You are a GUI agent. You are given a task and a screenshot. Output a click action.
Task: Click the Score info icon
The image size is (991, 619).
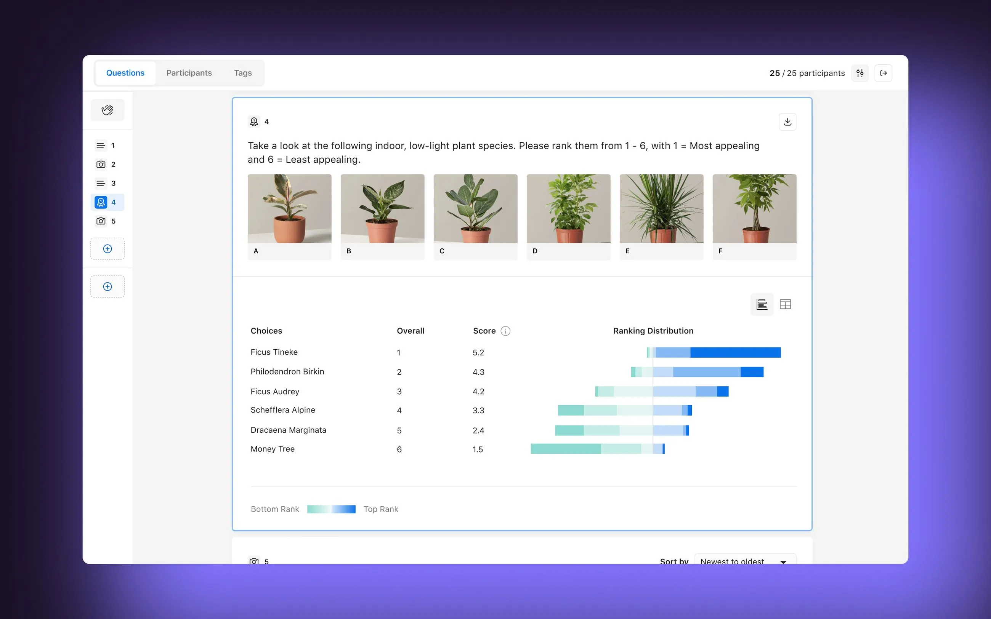coord(505,331)
